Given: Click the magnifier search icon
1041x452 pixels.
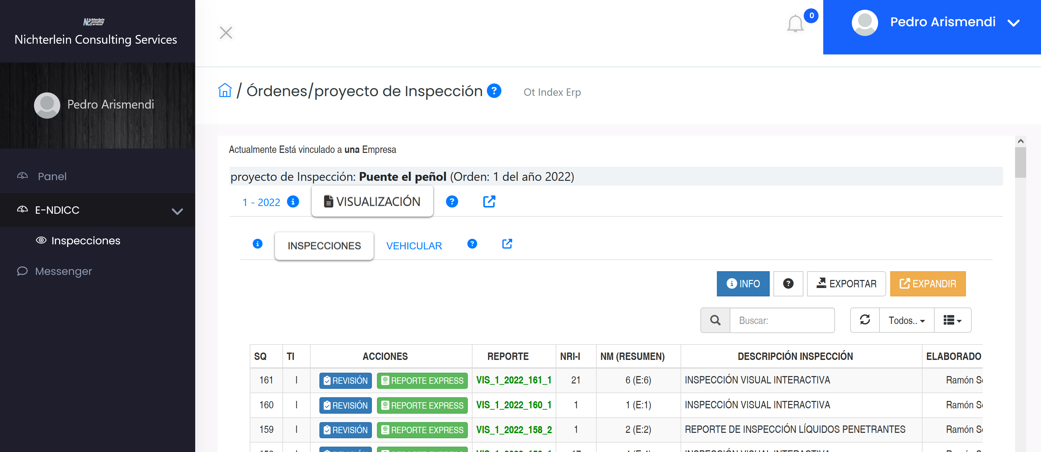Looking at the screenshot, I should point(715,320).
